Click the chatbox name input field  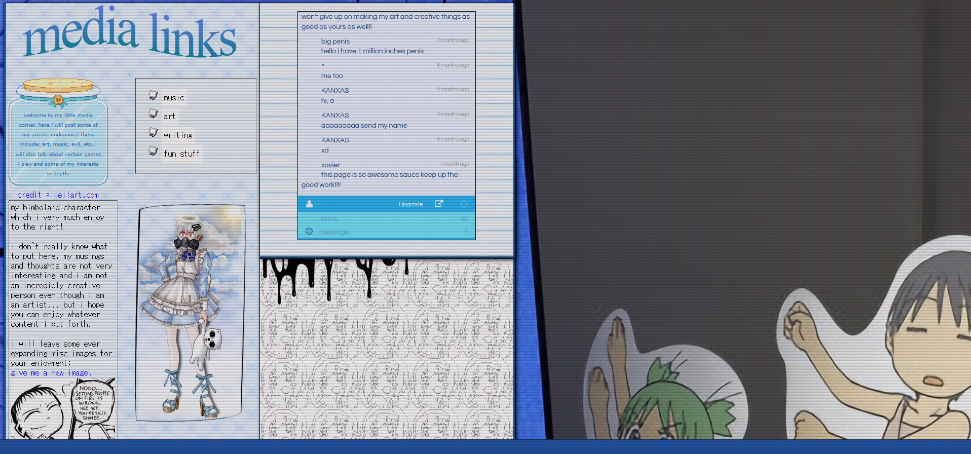pos(388,219)
